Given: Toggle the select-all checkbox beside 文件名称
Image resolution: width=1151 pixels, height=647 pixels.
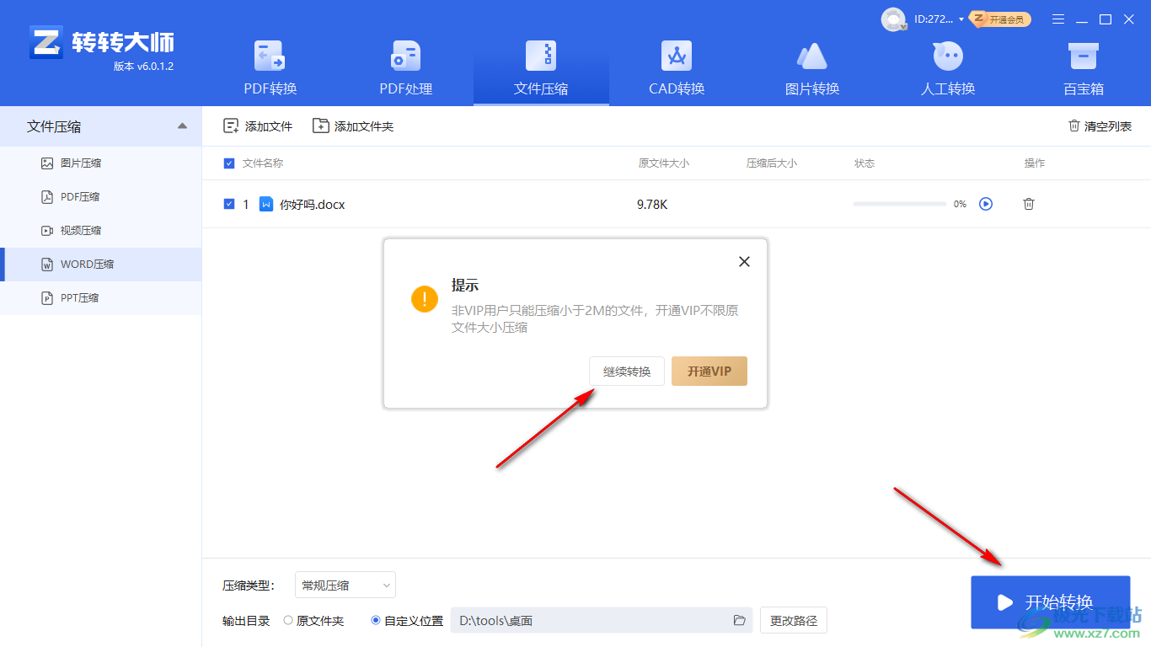Looking at the screenshot, I should click(229, 163).
